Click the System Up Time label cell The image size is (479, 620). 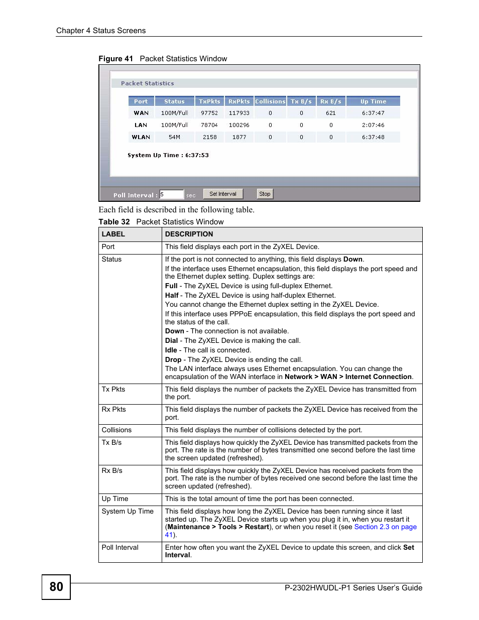(131, 524)
